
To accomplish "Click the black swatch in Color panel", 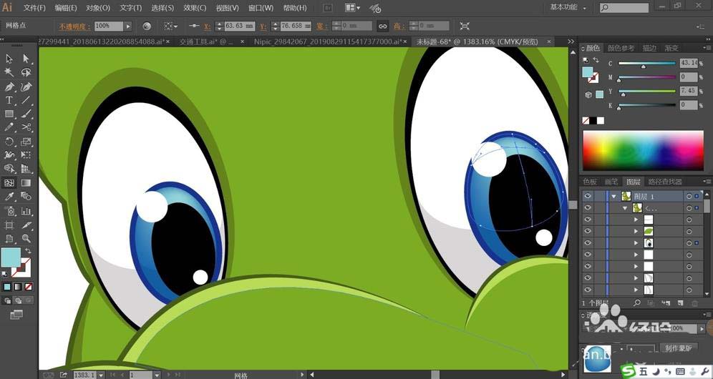I will tap(593, 120).
